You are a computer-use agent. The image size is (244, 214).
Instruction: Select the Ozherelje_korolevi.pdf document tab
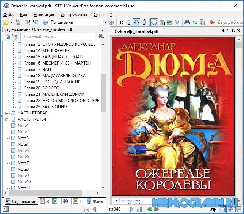click(137, 32)
